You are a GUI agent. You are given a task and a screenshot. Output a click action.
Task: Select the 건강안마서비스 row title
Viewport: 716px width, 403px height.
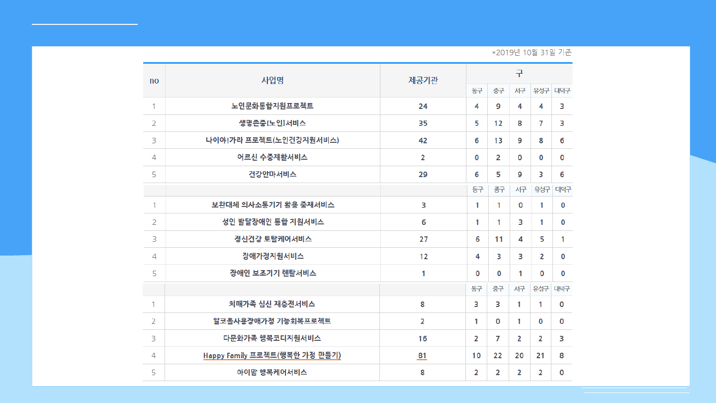pyautogui.click(x=272, y=174)
